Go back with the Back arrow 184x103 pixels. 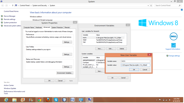3,6
